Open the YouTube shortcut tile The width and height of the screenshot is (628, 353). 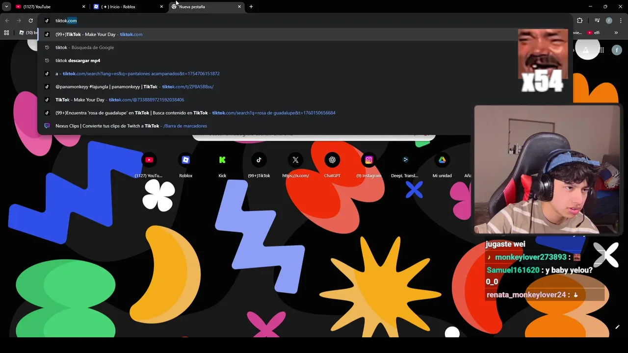[x=149, y=165]
